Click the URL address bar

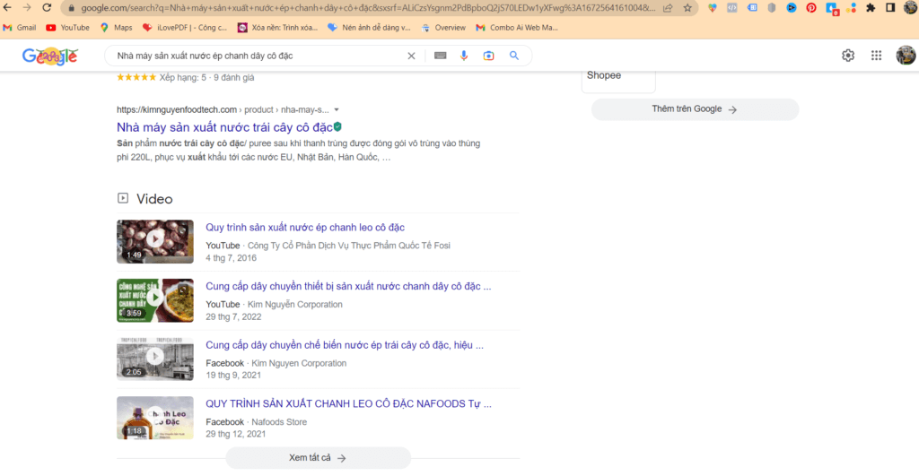point(367,8)
